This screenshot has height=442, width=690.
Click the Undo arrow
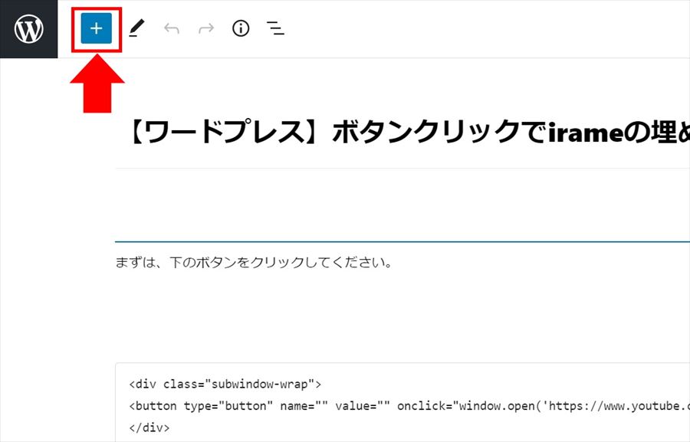[x=172, y=29]
